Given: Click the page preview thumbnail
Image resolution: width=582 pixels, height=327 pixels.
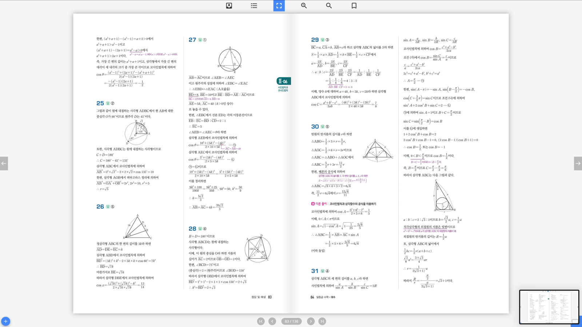Looking at the screenshot, I should pyautogui.click(x=549, y=307).
